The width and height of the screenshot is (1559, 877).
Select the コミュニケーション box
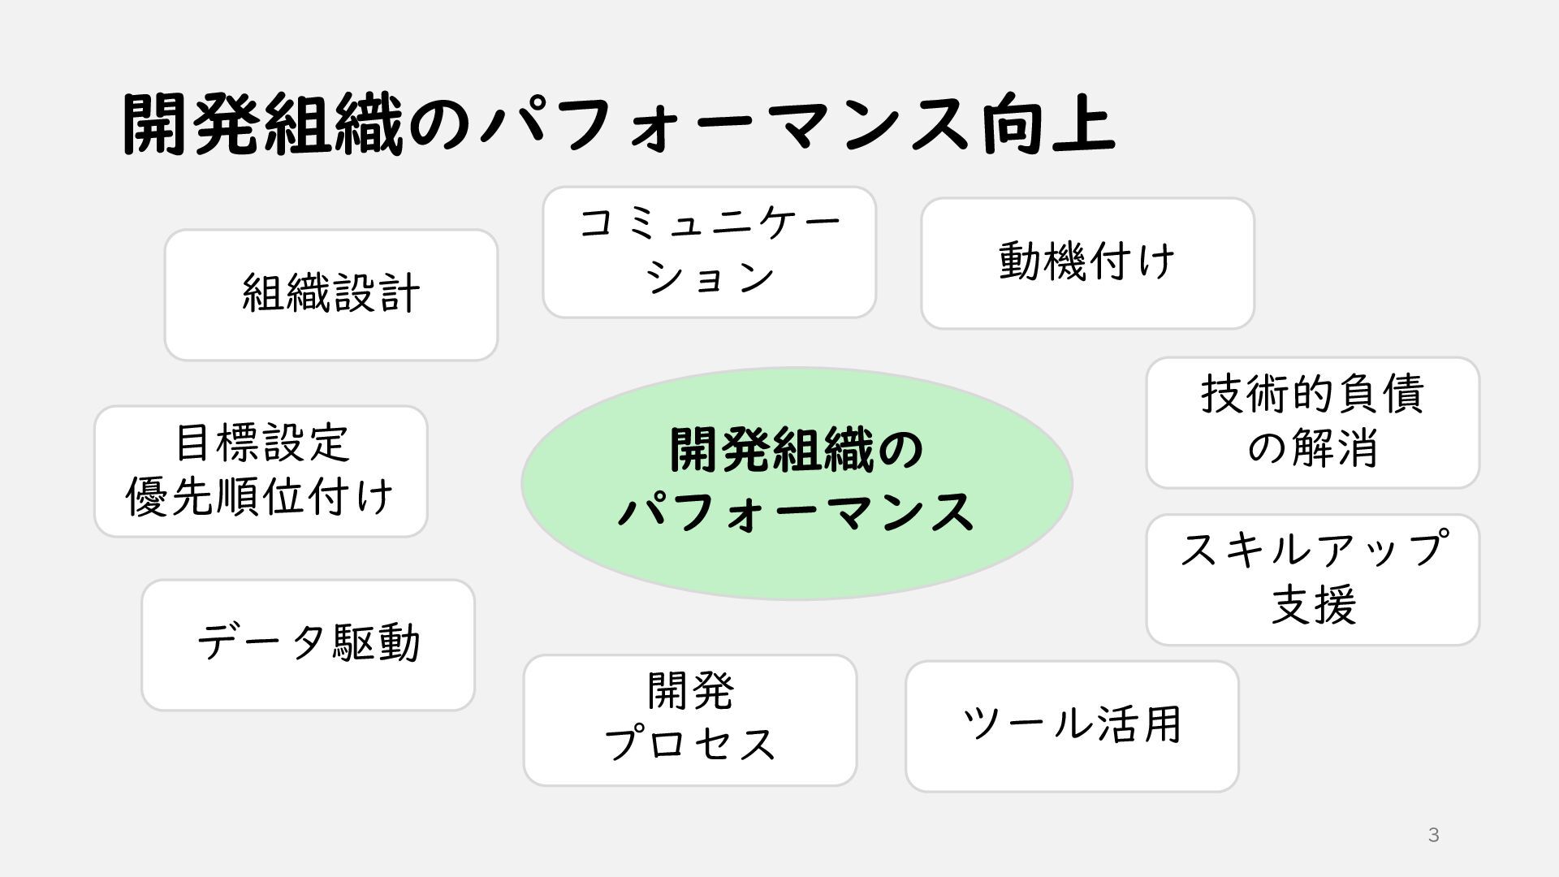coord(710,252)
